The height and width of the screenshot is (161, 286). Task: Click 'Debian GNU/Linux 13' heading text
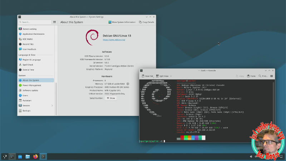(117, 35)
